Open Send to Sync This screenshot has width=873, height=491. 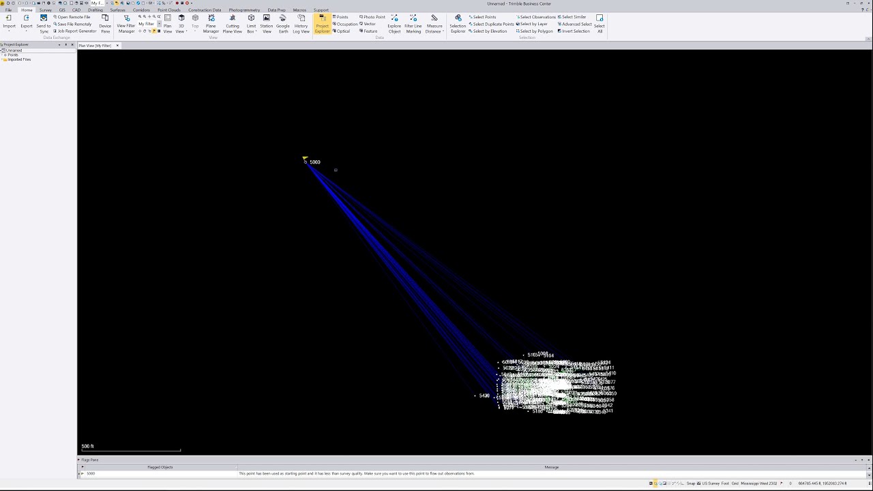44,23
